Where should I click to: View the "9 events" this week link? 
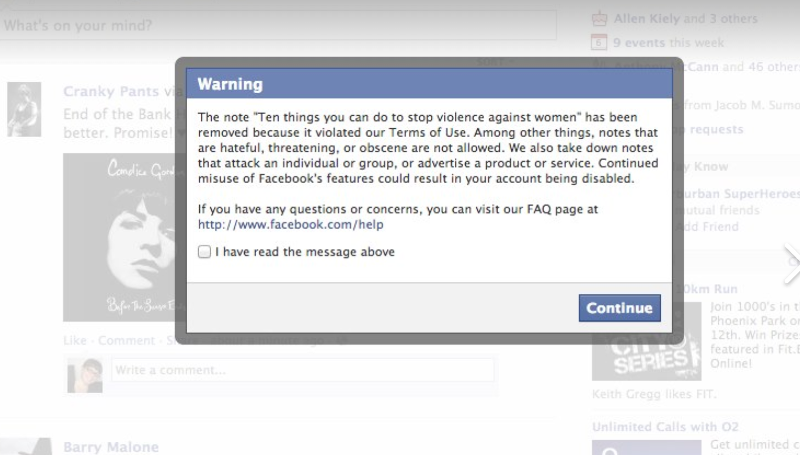pyautogui.click(x=639, y=43)
